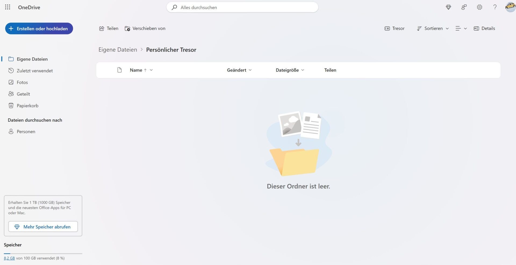This screenshot has width=516, height=265.
Task: Open the help question mark icon
Action: click(495, 7)
